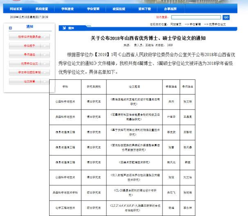Click arrow on 论文抽查 sidebar button
Viewport: 248px width, 216px height.
pos(45,81)
